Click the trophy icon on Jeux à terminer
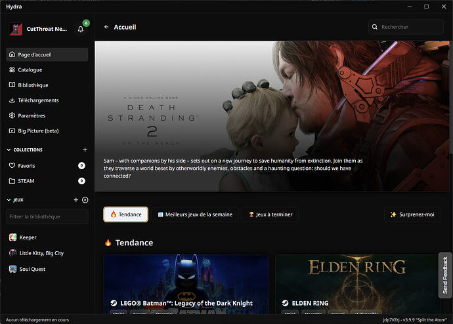Screen dimensions: 453x324 251,214
